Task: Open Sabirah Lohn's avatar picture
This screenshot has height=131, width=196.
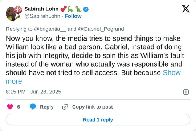Action: click(14, 13)
